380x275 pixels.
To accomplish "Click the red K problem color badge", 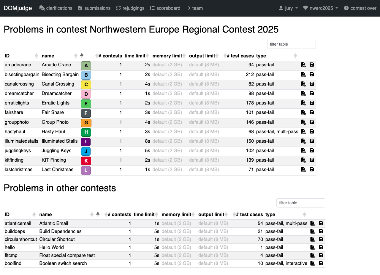I will [86, 161].
